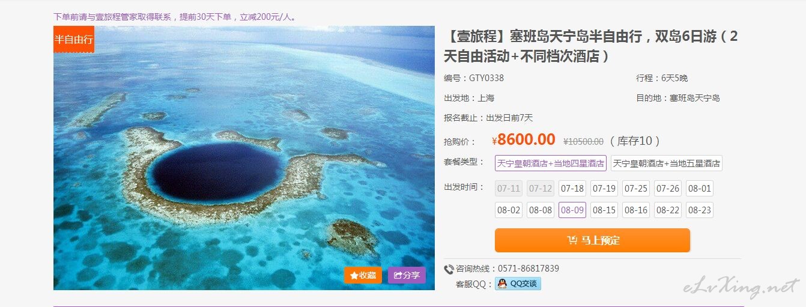This screenshot has height=307, width=806.
Task: Pick departure date 08-15
Action: pos(604,210)
